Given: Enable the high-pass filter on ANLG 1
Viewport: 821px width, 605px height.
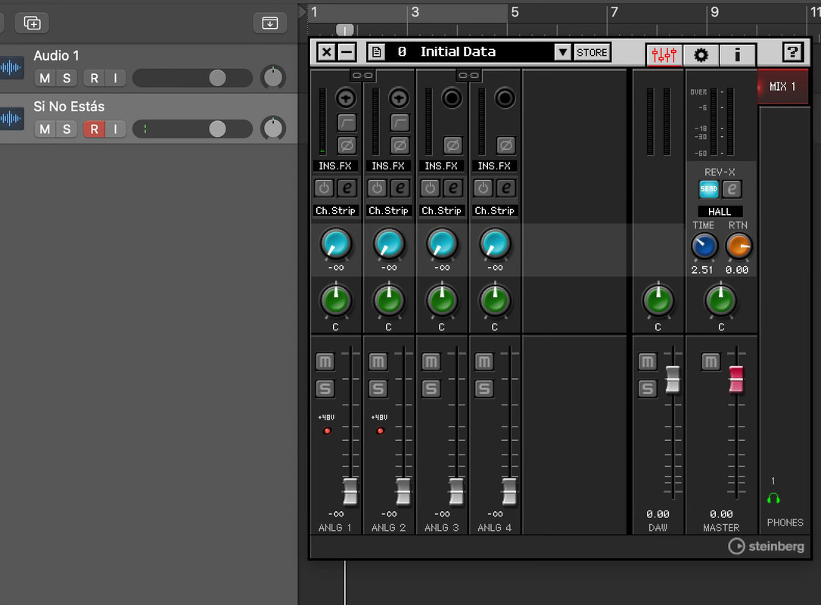Looking at the screenshot, I should pyautogui.click(x=347, y=123).
